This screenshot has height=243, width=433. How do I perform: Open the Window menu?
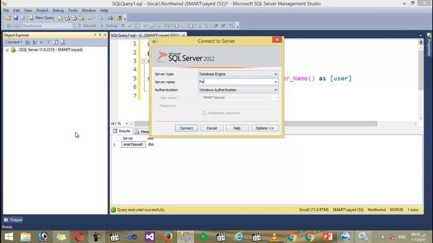click(x=89, y=10)
